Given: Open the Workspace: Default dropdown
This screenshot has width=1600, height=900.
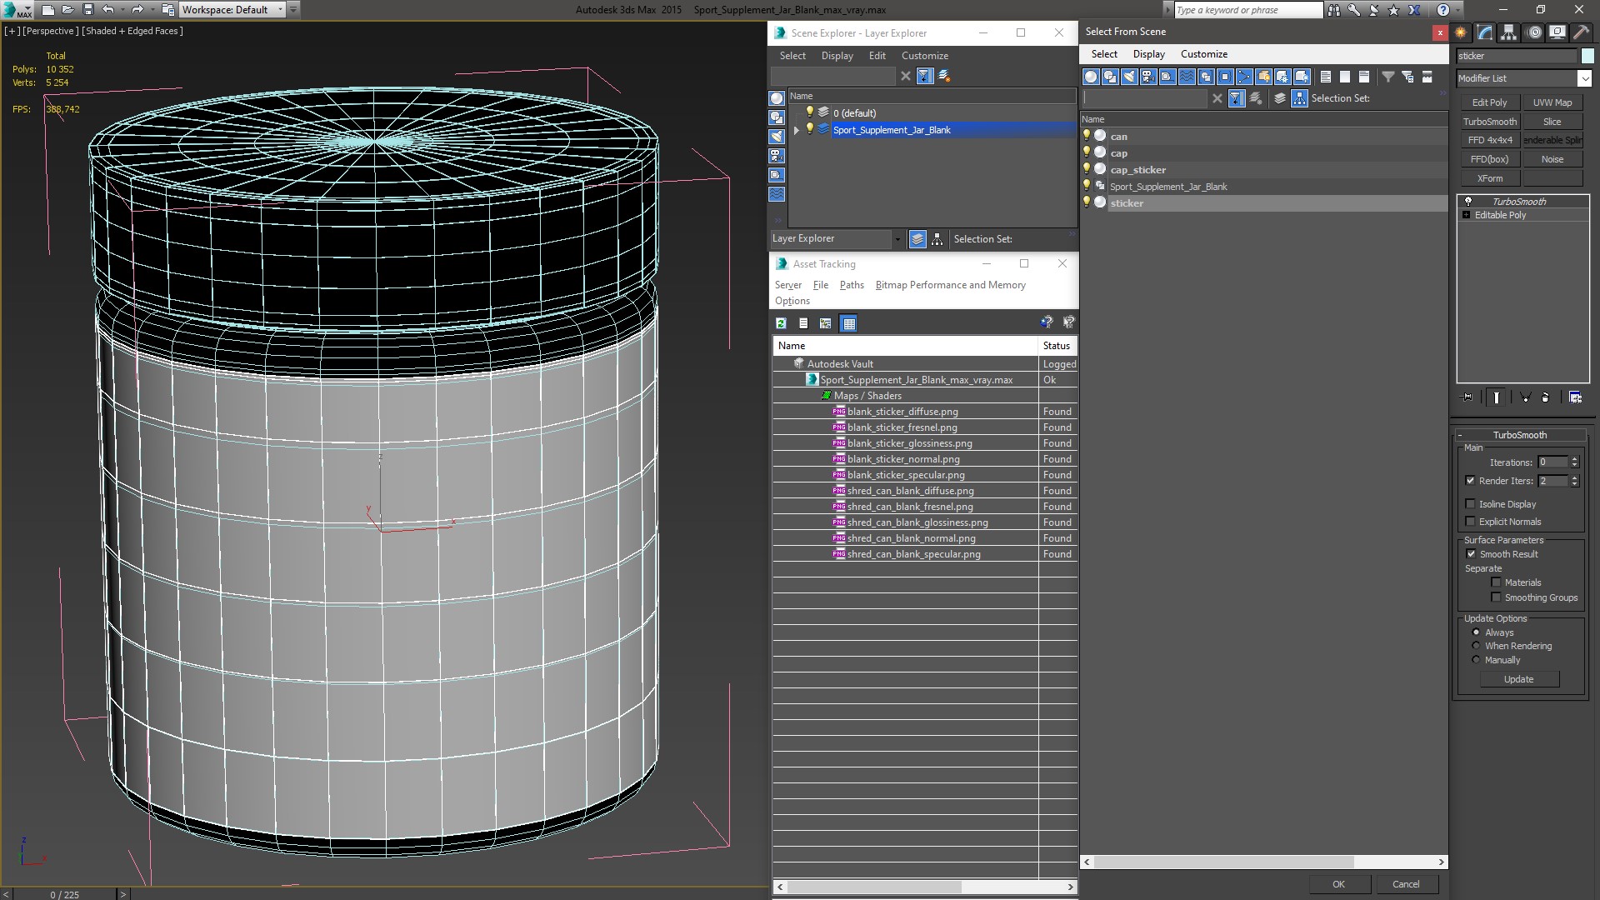Looking at the screenshot, I should 234,10.
